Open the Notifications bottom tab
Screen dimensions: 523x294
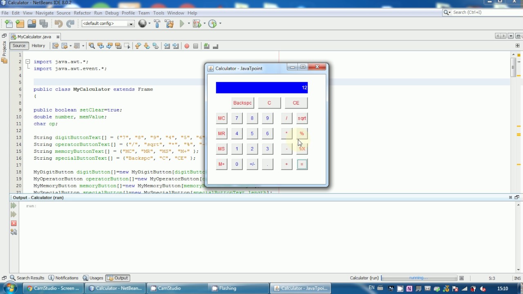(x=63, y=278)
